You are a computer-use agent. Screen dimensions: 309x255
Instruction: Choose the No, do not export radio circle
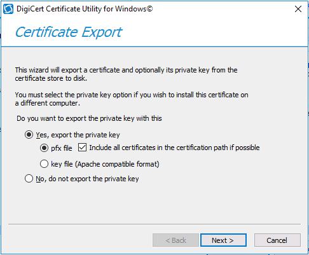29,179
